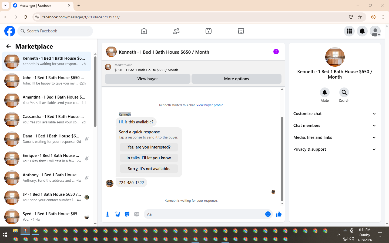
Task: Open the chat with John
Action: click(46, 81)
